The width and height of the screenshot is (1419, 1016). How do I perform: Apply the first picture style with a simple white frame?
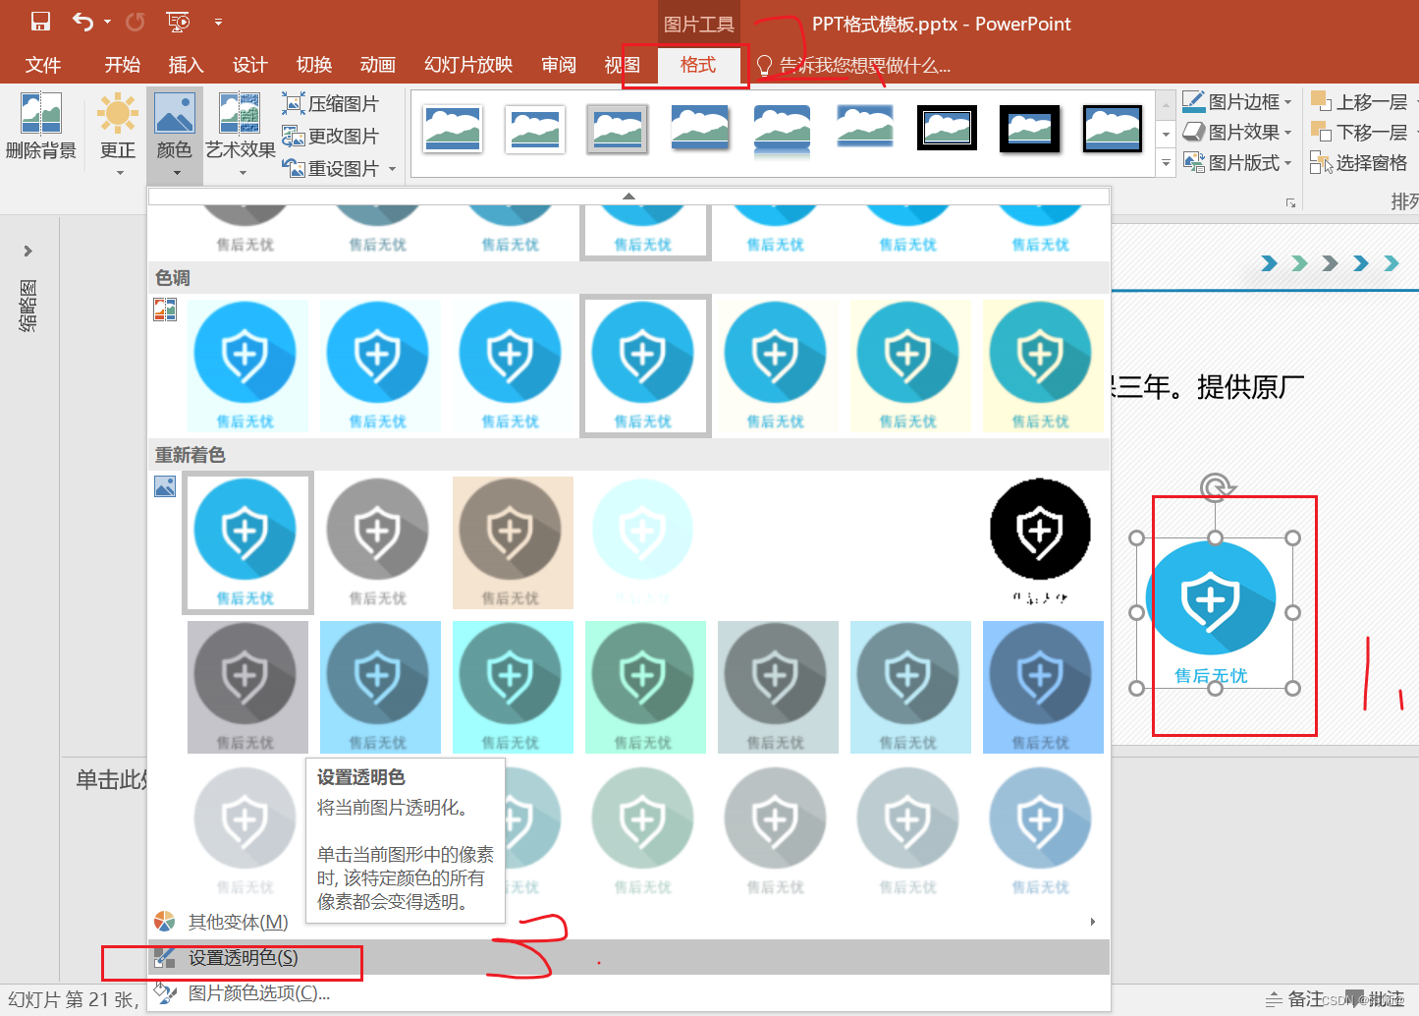453,130
